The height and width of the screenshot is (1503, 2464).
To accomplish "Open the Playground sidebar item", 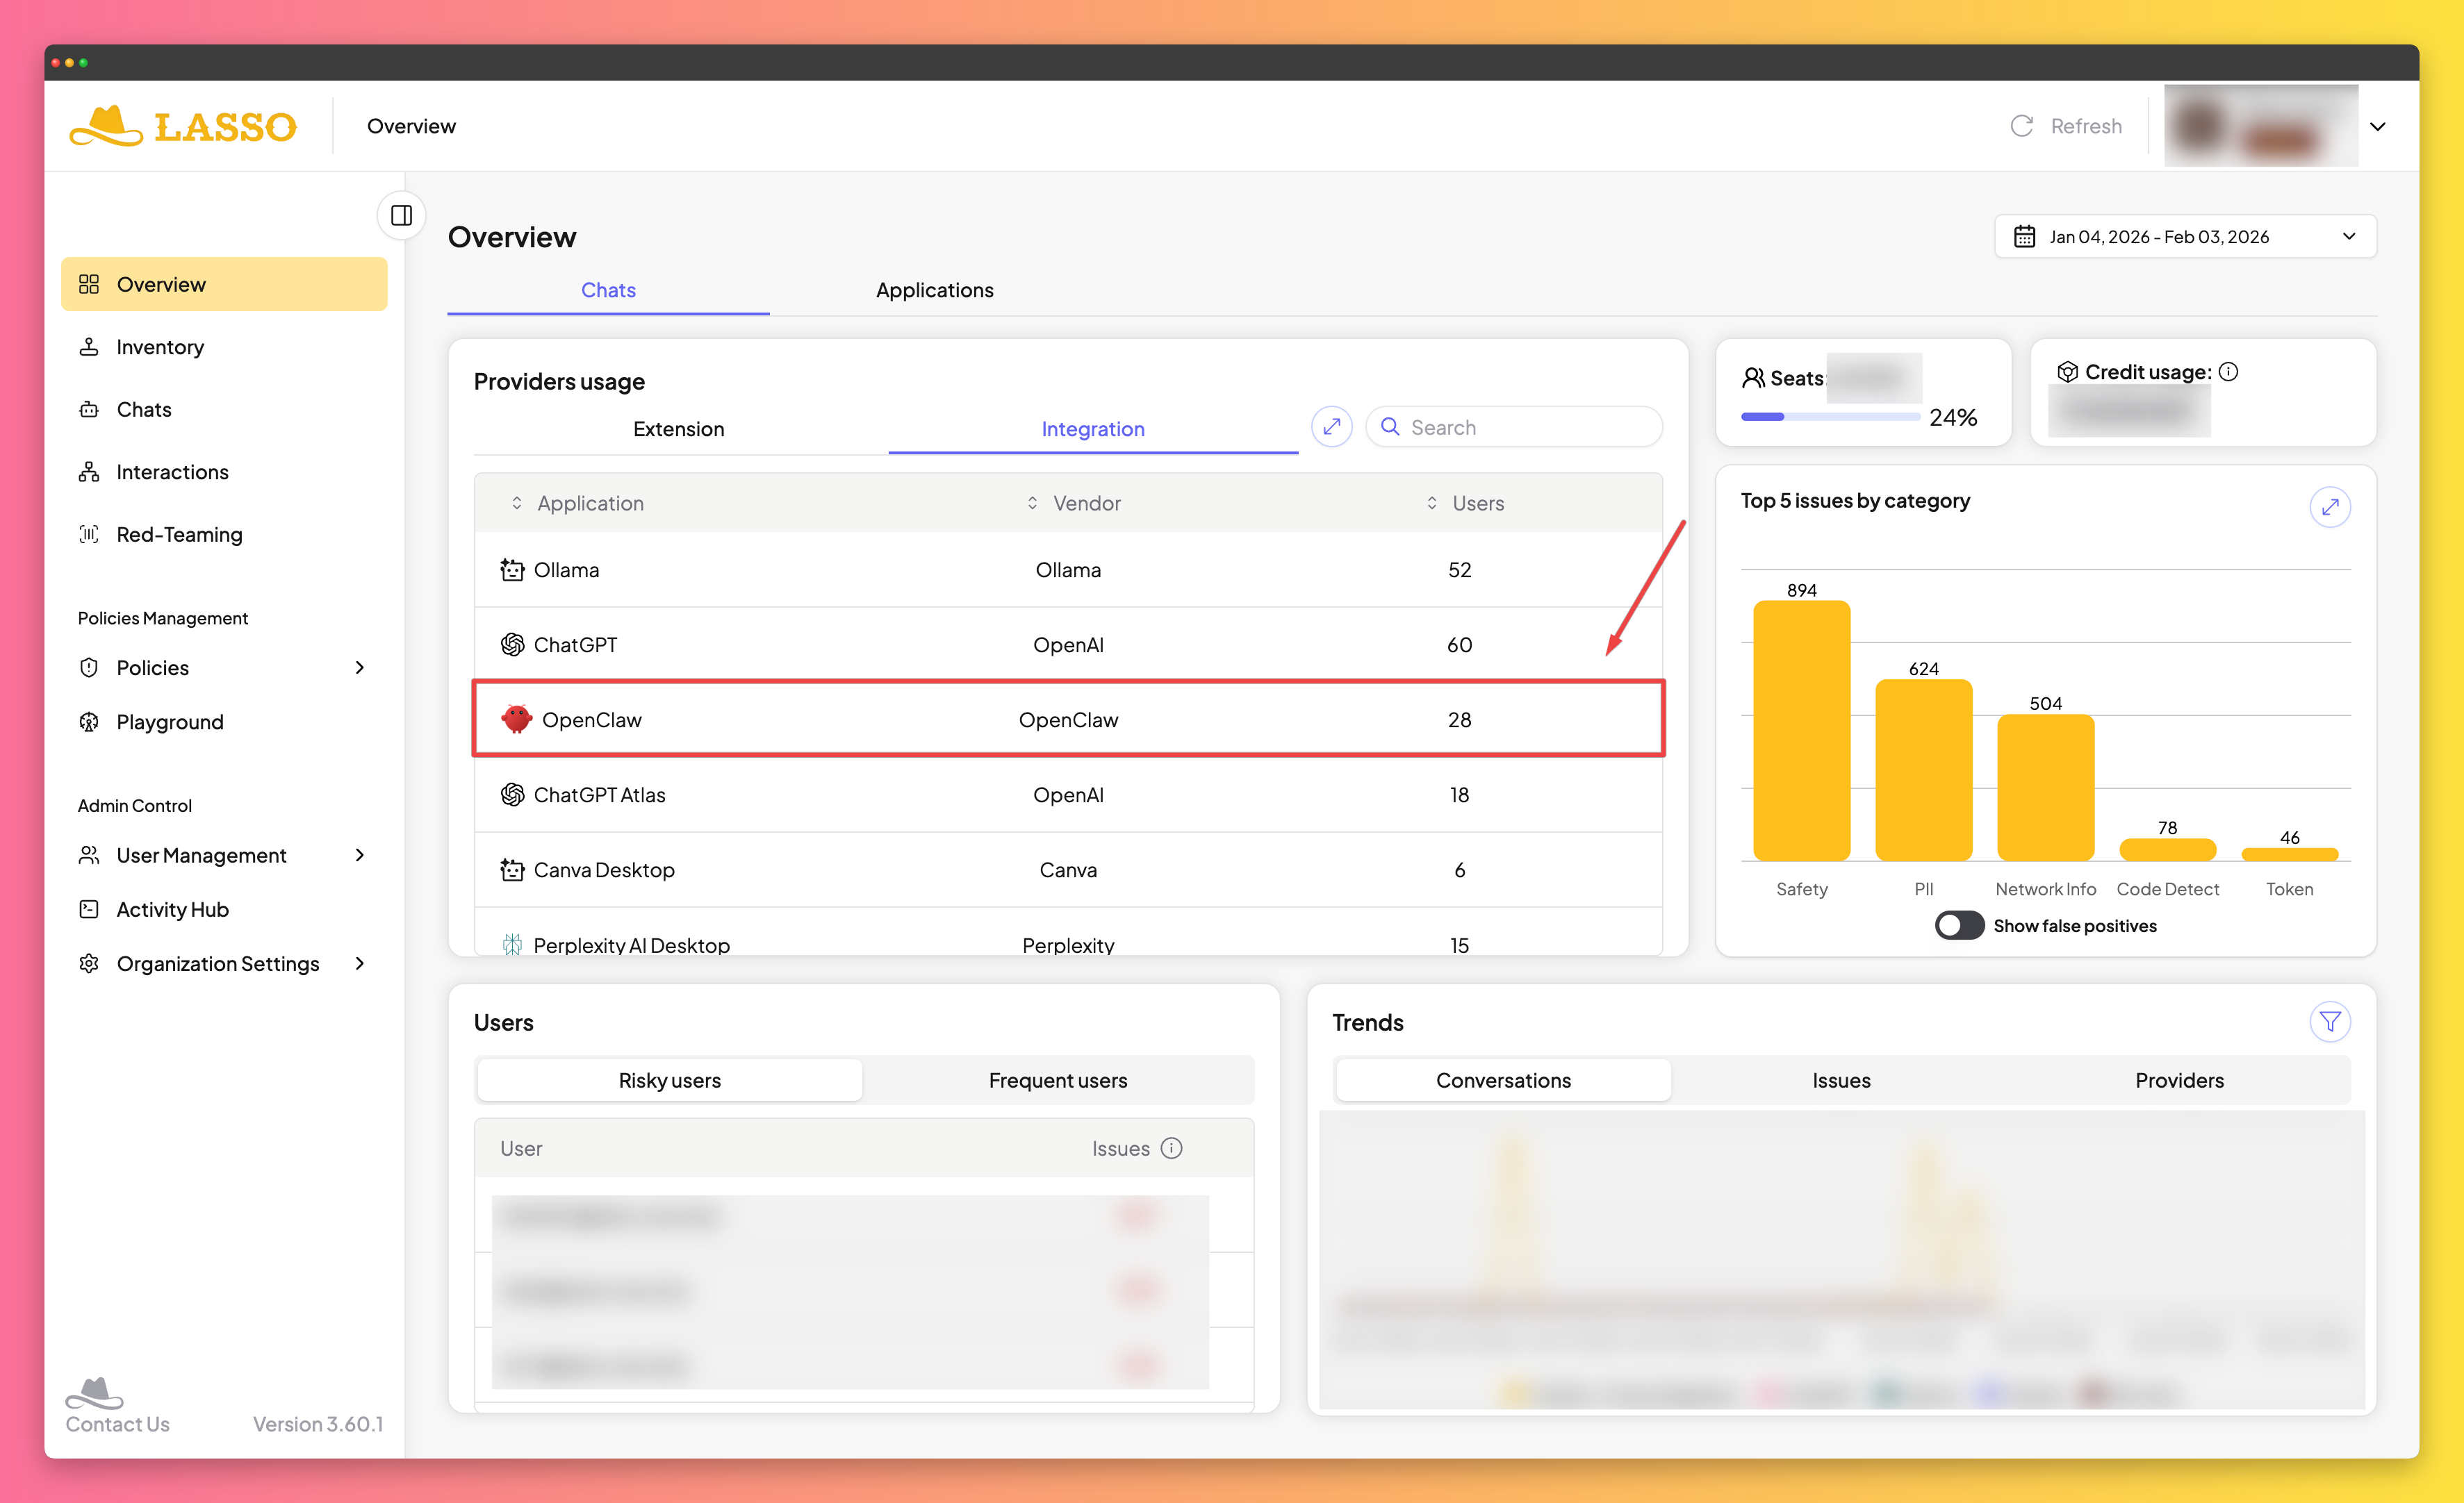I will (x=169, y=722).
